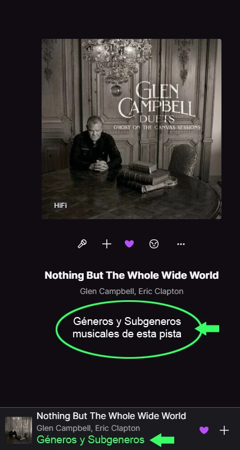Click the song title in the bottom player bar

(111, 416)
